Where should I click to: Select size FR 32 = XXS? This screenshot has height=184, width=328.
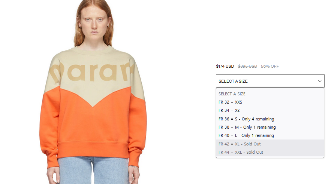(270, 102)
